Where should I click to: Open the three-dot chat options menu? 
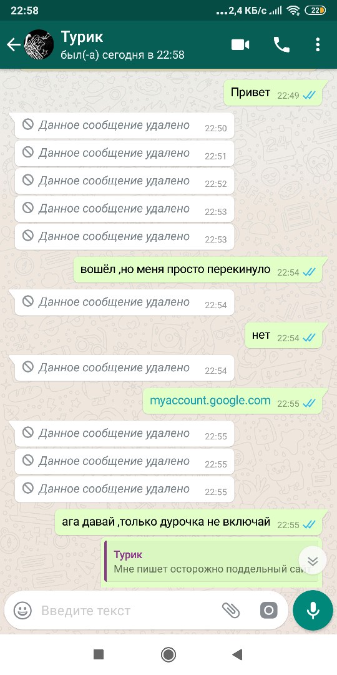coord(318,45)
